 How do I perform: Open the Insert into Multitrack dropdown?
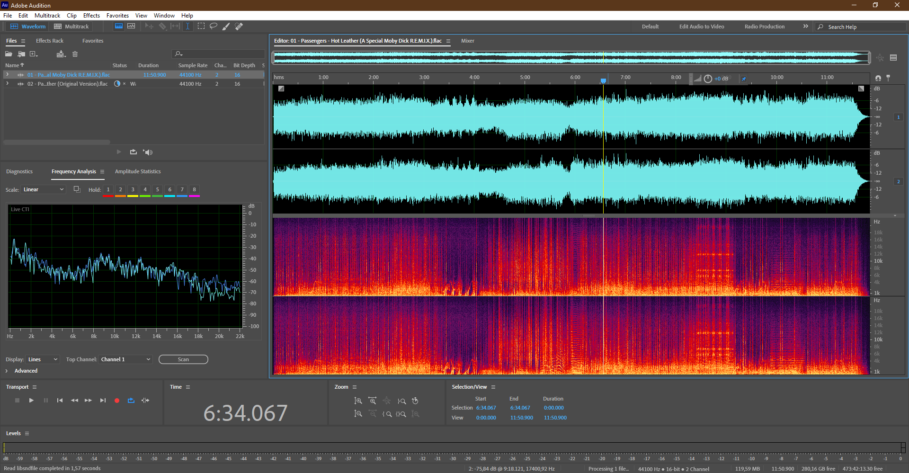tap(61, 54)
